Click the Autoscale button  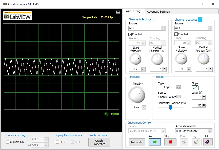pyautogui.click(x=137, y=142)
